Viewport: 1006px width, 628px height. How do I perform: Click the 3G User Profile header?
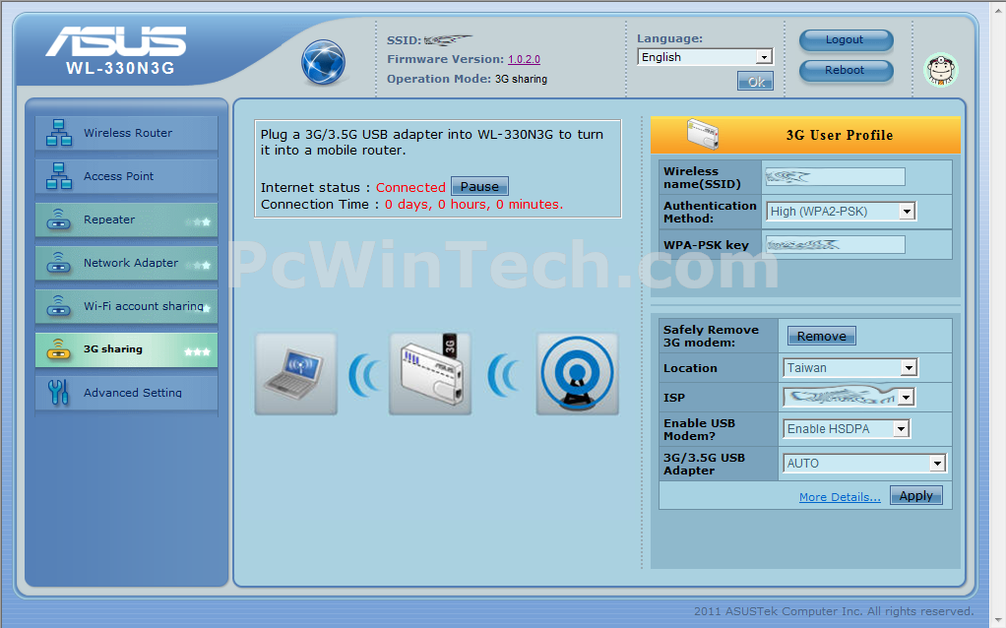coord(805,135)
